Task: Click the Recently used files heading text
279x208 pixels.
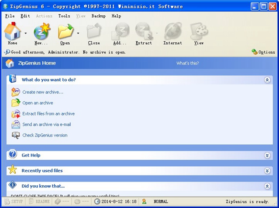Action: pos(42,171)
